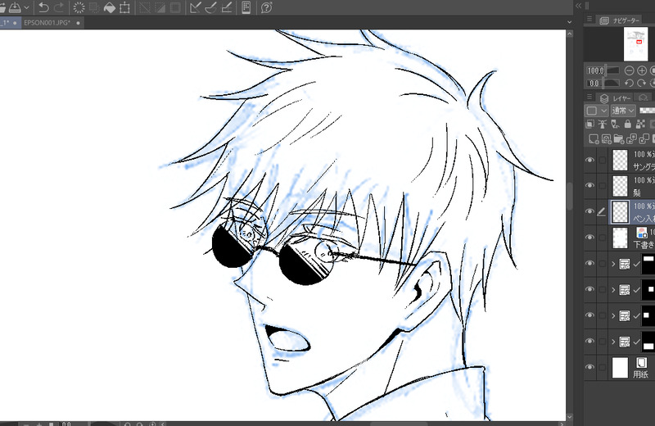The height and width of the screenshot is (426, 655).
Task: Adjust the navigator rotation slider
Action: tap(612, 84)
